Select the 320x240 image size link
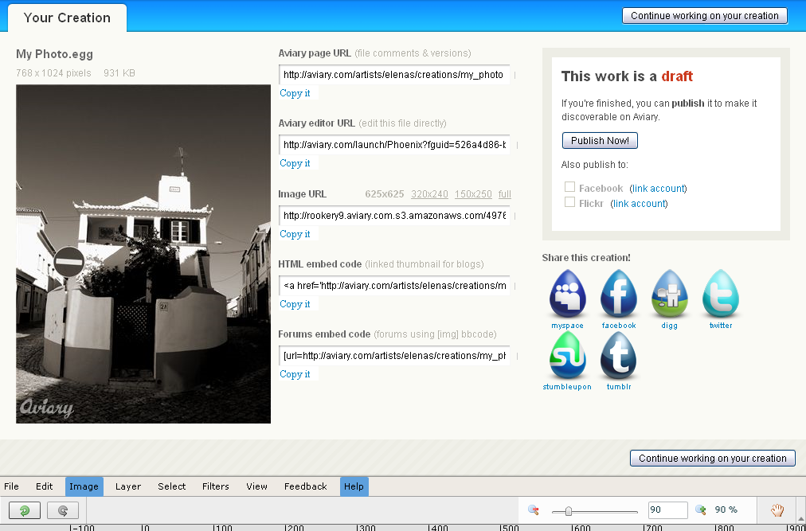806x531 pixels. (430, 193)
